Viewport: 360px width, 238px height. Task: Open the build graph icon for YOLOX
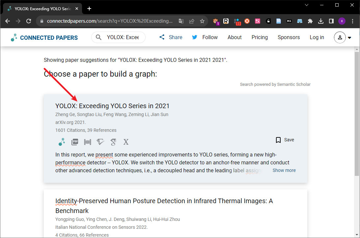point(61,142)
